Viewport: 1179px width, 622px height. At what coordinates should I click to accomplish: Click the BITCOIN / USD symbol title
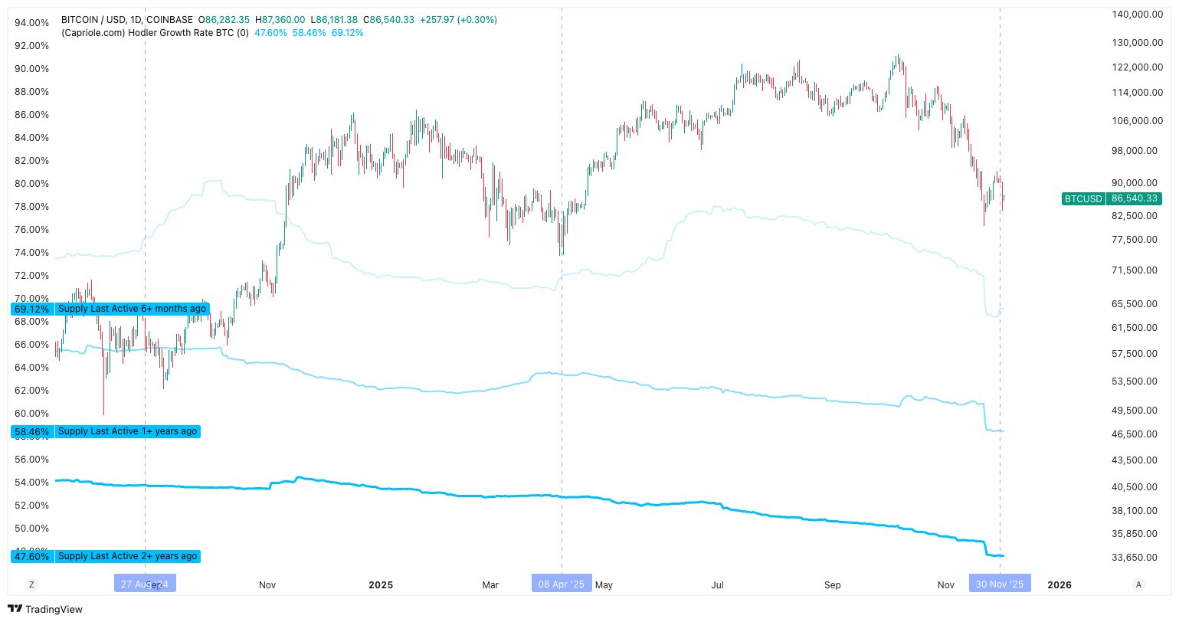pos(127,20)
